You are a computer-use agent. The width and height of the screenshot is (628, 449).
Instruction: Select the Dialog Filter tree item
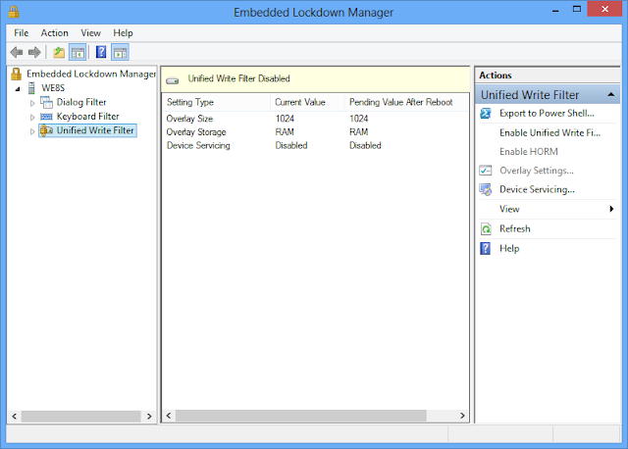pyautogui.click(x=81, y=102)
